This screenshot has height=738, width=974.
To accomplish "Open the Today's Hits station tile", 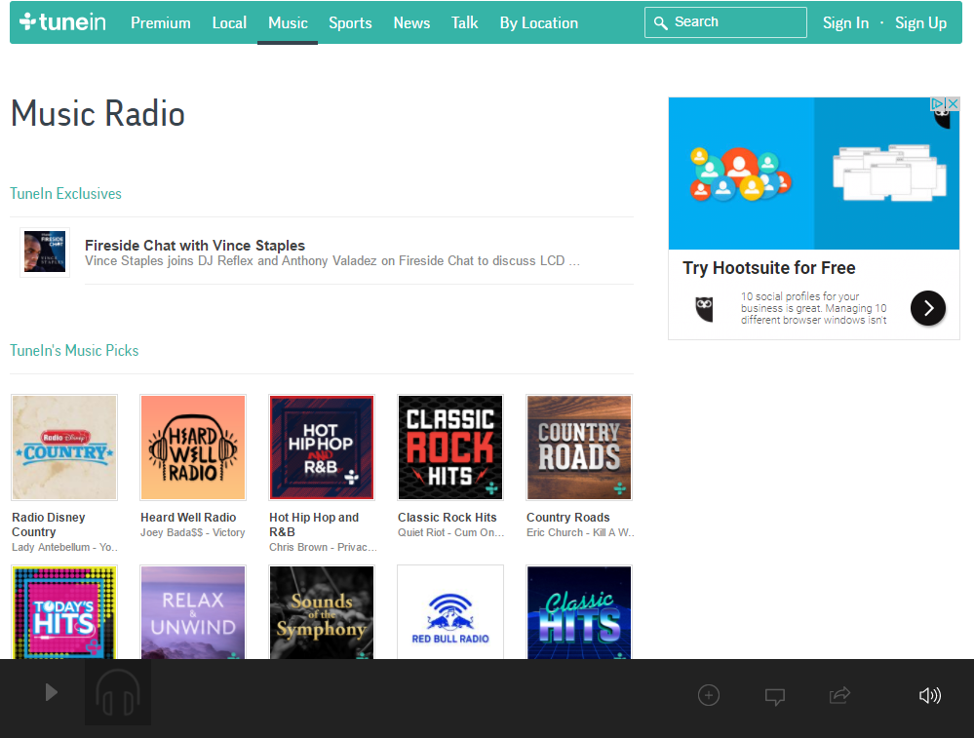I will pyautogui.click(x=64, y=612).
